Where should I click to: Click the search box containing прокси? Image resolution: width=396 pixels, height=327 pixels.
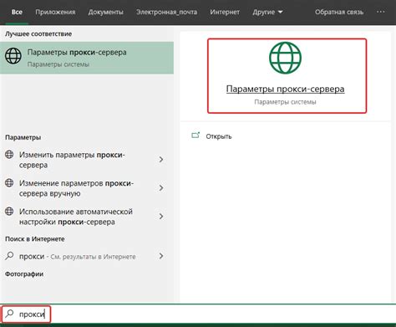(x=198, y=314)
